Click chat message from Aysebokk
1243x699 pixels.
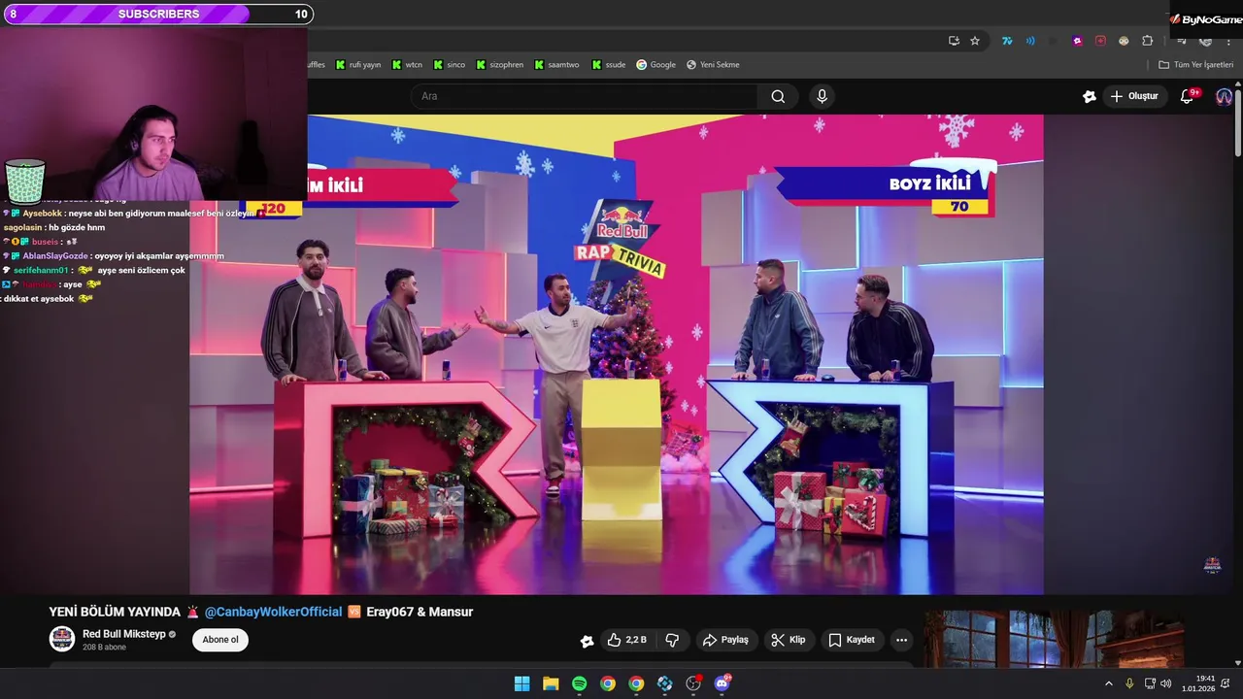pyautogui.click(x=132, y=213)
